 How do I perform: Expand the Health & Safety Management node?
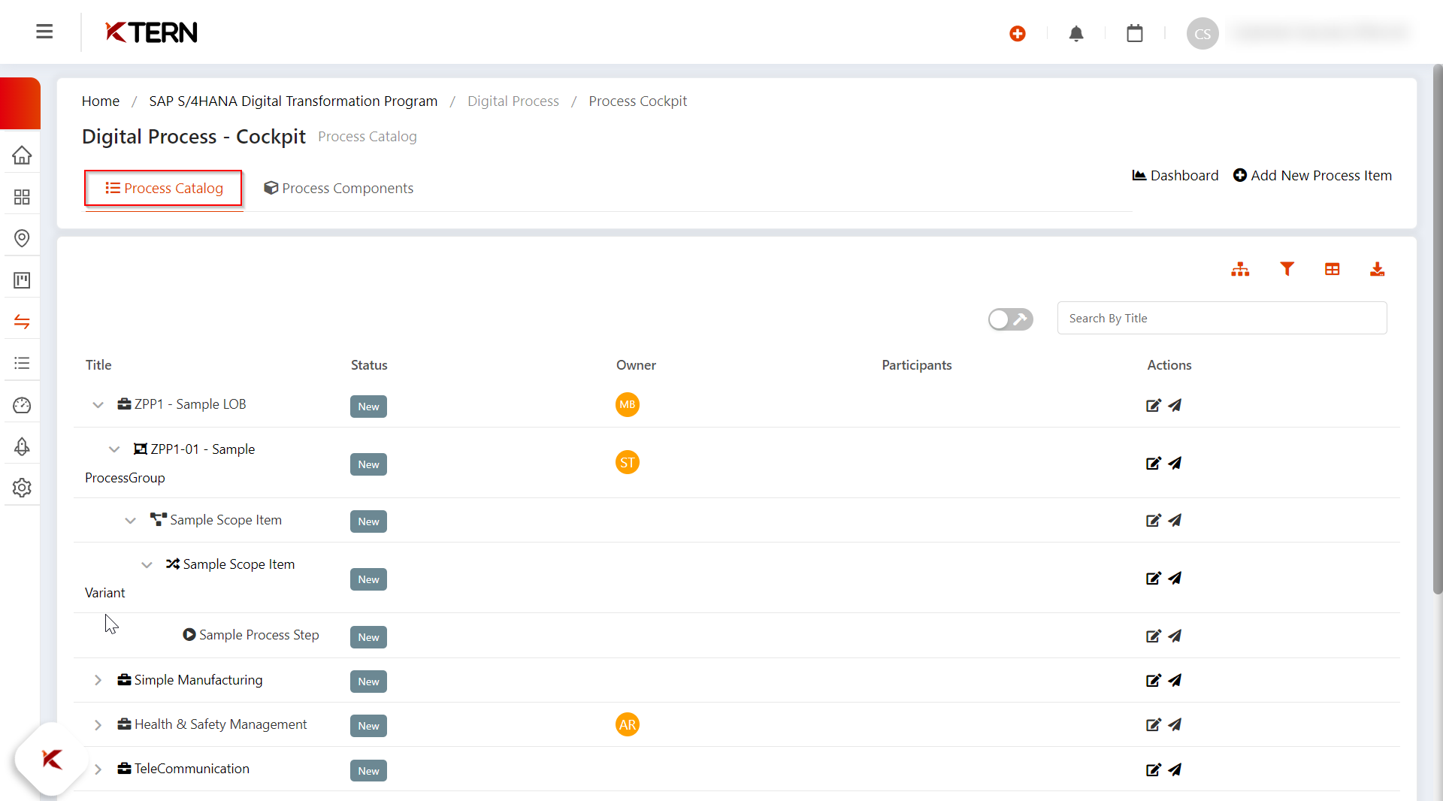coord(98,724)
